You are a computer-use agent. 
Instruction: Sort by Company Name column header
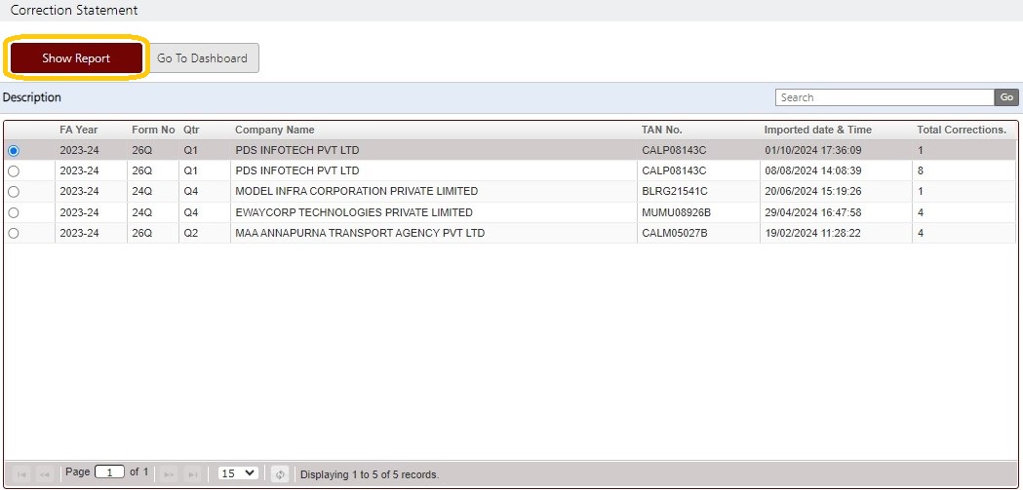(275, 130)
